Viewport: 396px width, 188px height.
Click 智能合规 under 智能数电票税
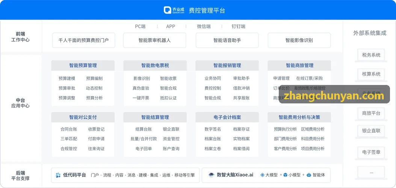pyautogui.click(x=168, y=88)
